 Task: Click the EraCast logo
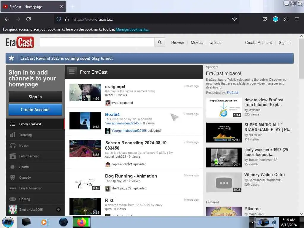20,42
